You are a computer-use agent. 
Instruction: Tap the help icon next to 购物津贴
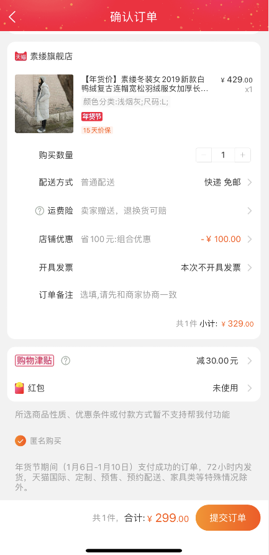[66, 361]
